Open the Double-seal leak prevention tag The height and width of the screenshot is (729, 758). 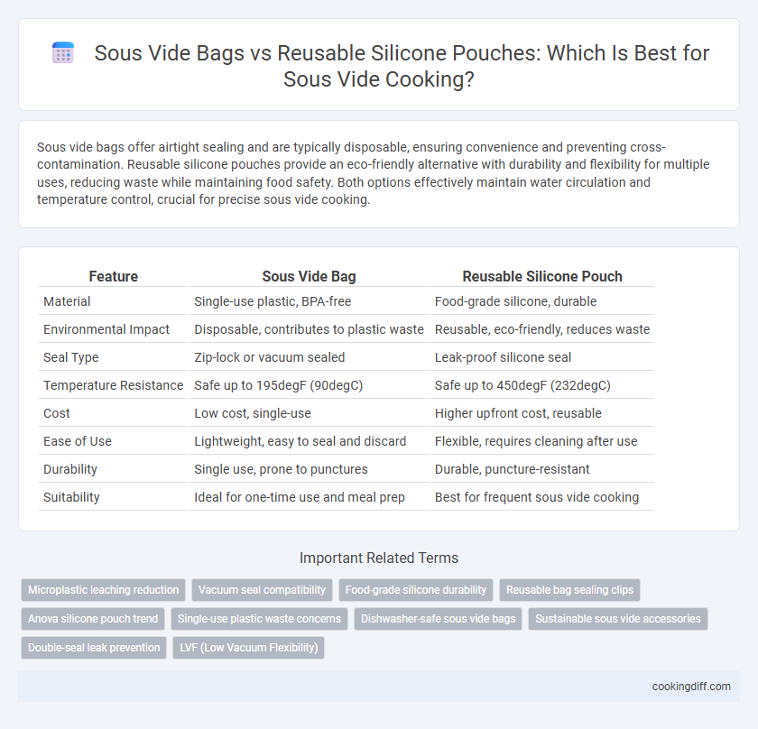pyautogui.click(x=94, y=648)
